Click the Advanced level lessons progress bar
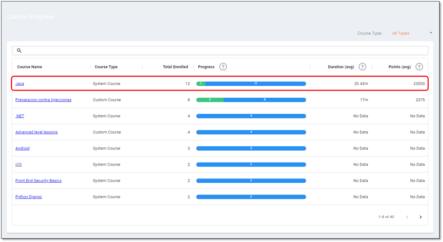This screenshot has width=443, height=242. point(251,132)
